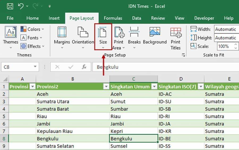Select the Sumbar cell
The height and width of the screenshot is (150, 239).
pos(134,109)
